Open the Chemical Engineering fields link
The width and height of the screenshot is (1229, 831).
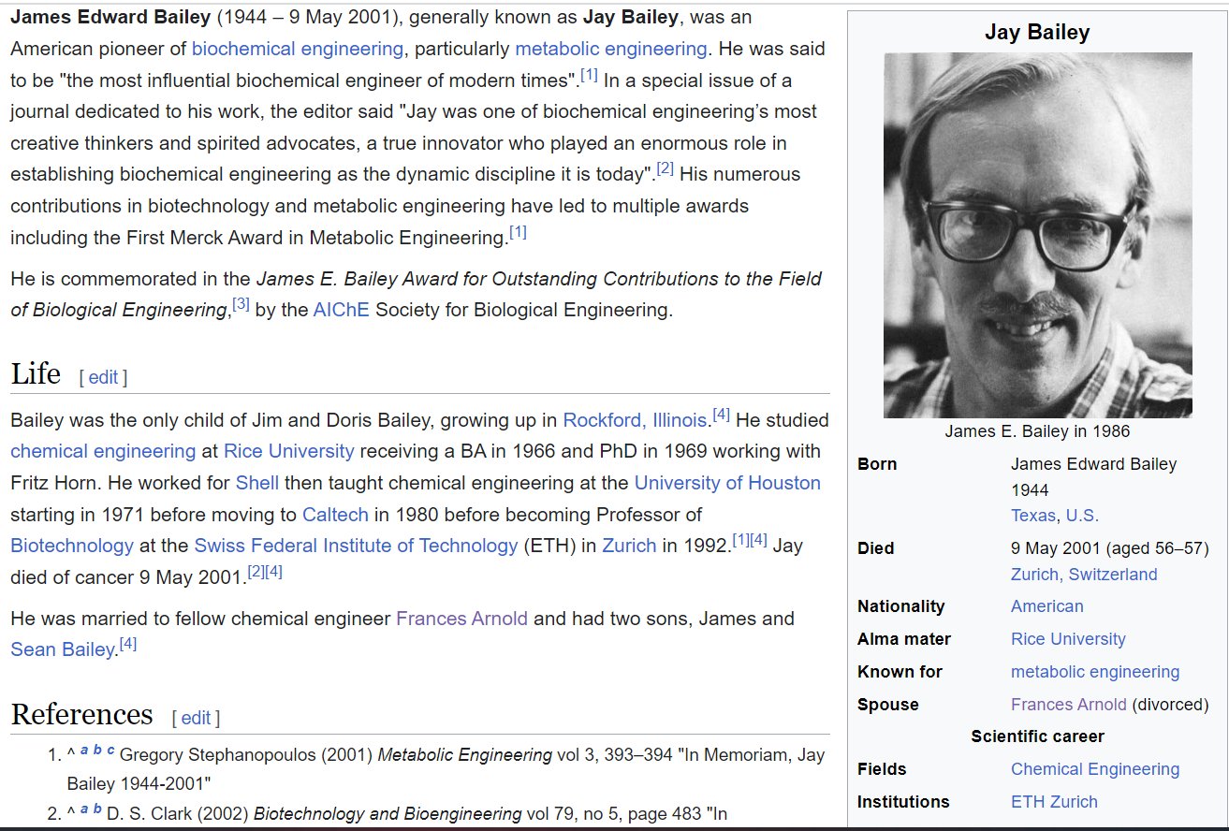point(1094,768)
